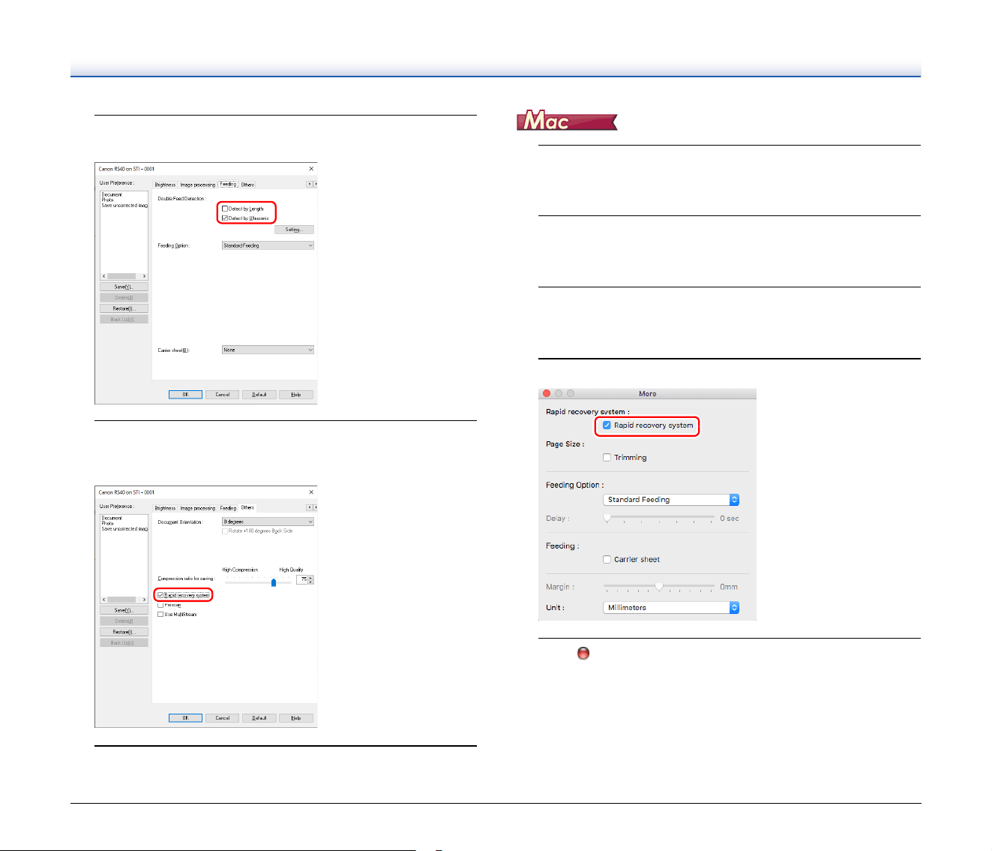The image size is (992, 851).
Task: Click OK in Double Feed Detection dialog
Action: click(x=185, y=395)
